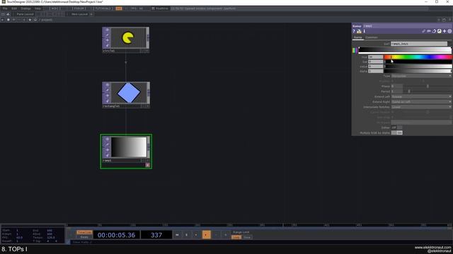Click plus icon after New Layout
The width and height of the screenshot is (453, 254).
[x=91, y=14]
